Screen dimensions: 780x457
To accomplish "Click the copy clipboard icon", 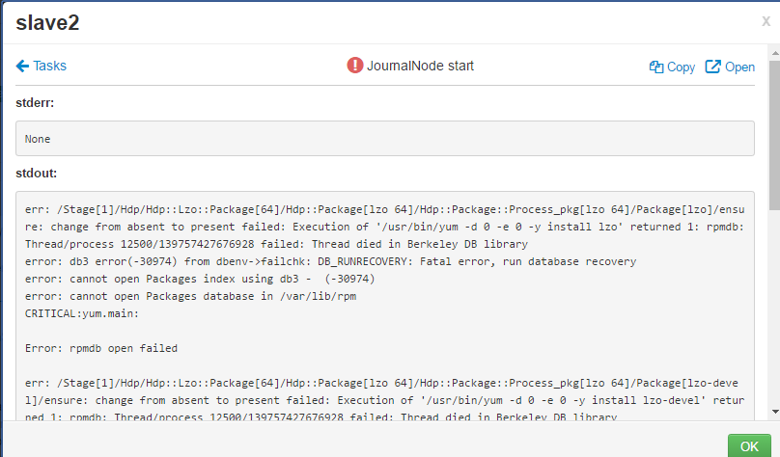I will [656, 67].
